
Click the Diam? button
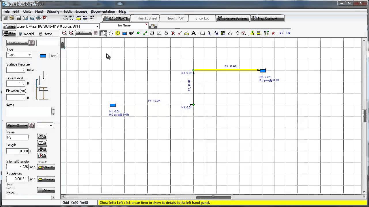[x=46, y=167]
